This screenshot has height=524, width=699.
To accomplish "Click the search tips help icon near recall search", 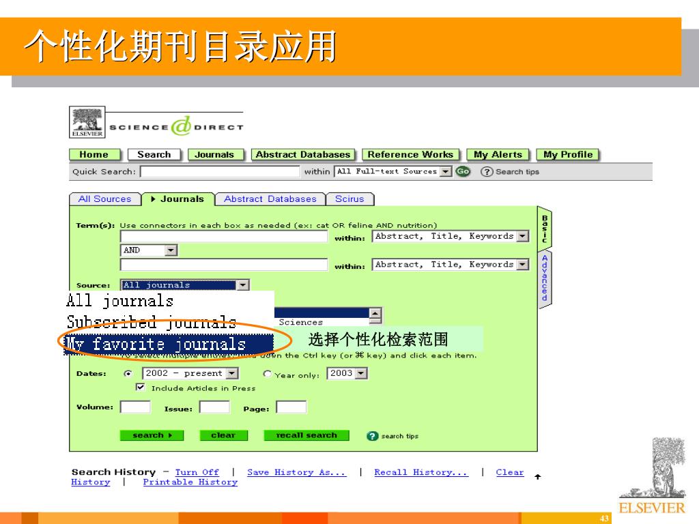I will click(x=372, y=436).
